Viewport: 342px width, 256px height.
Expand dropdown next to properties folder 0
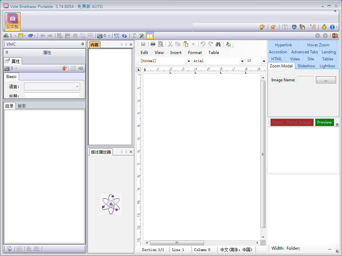(16, 69)
